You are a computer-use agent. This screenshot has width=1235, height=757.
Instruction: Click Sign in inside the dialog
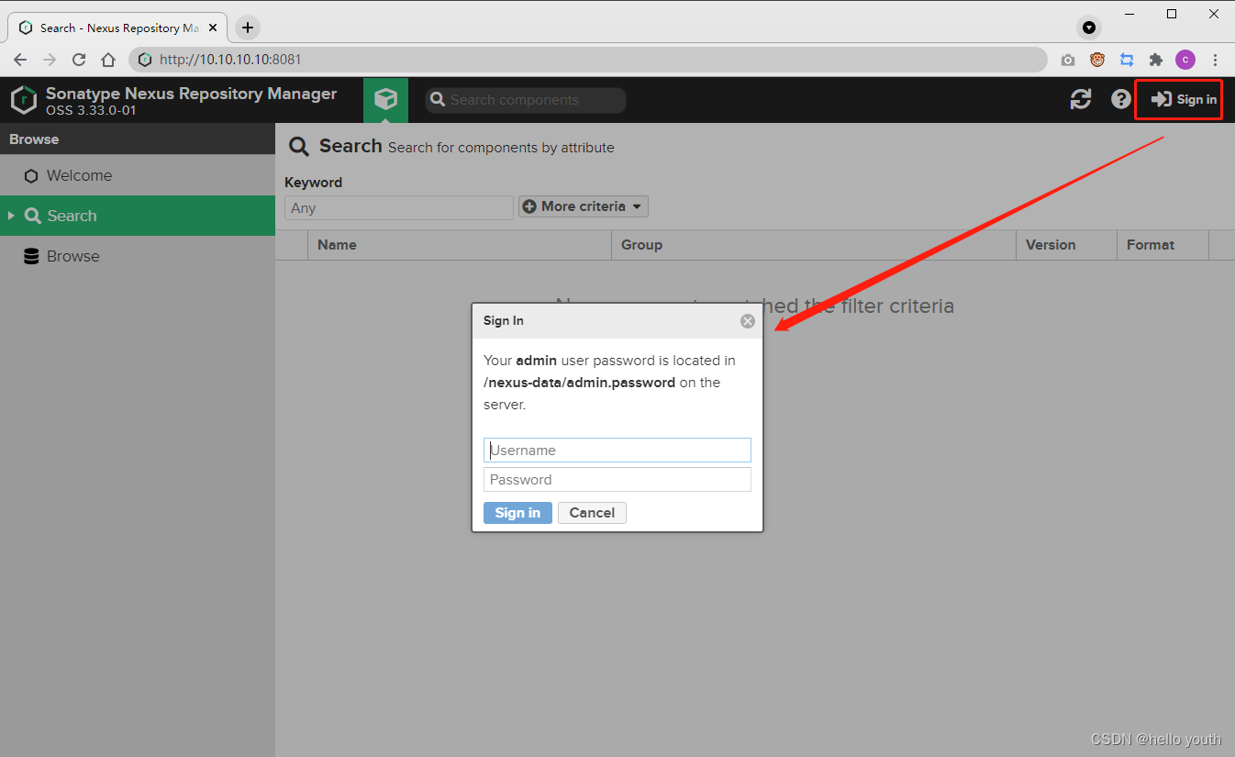(517, 513)
